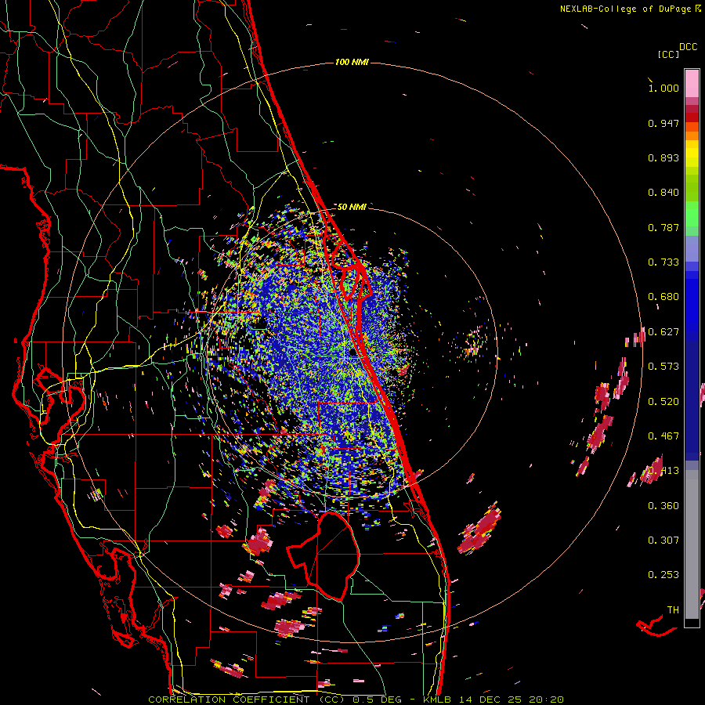Click the lavender color bar segment near 0.733

(692, 248)
